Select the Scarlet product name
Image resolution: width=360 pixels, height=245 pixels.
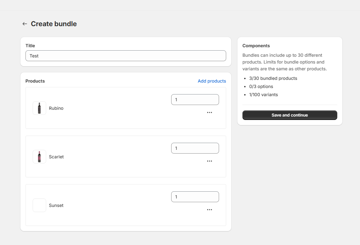pos(56,157)
